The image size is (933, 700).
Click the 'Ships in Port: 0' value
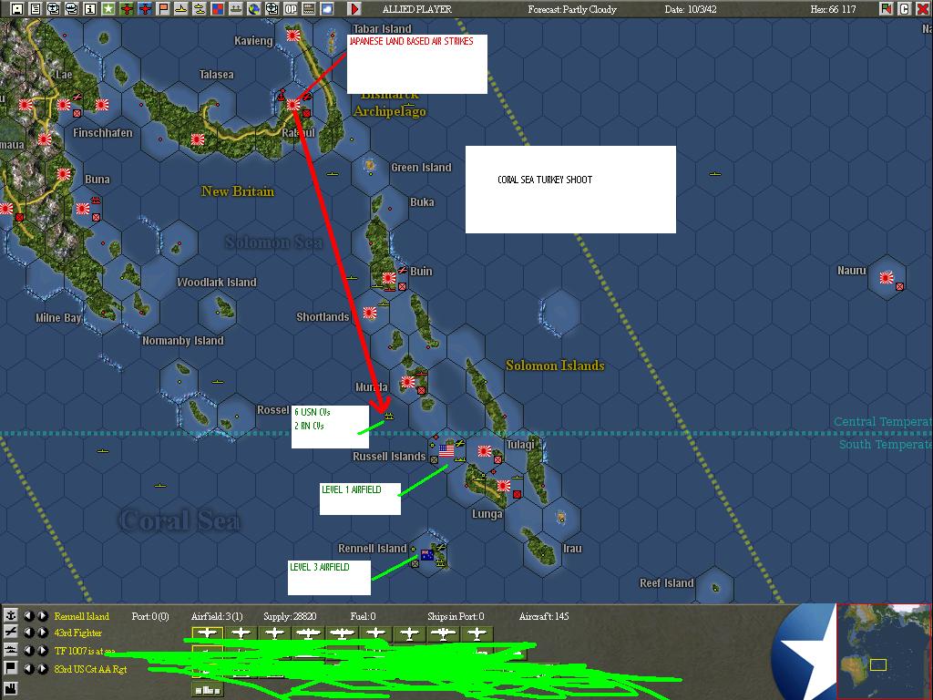point(456,616)
